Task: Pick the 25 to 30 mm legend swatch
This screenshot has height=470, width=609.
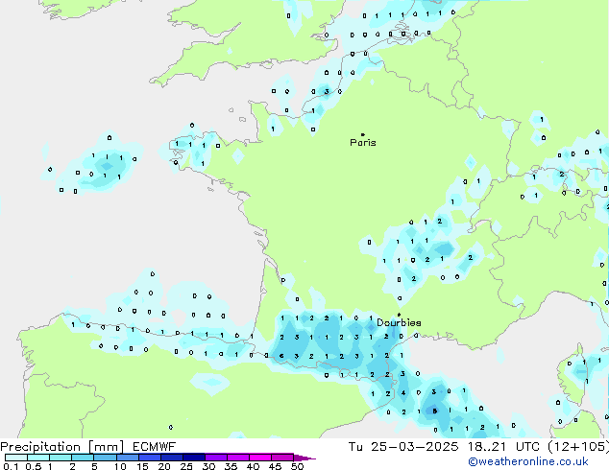Action: click(194, 458)
